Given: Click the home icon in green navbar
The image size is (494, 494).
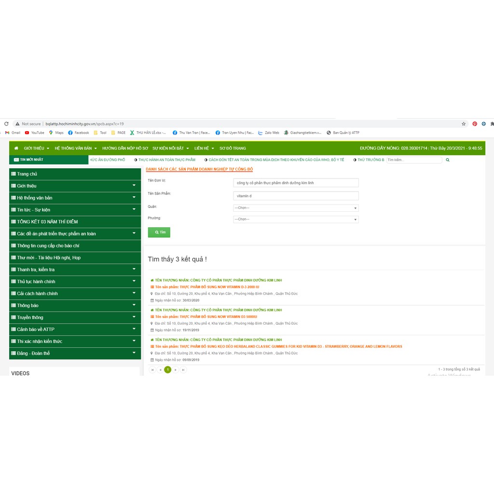Looking at the screenshot, I should click(x=16, y=148).
